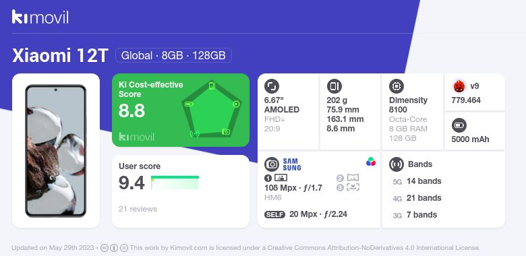The width and height of the screenshot is (526, 256).
Task: Click the dimensions icon above 202 g
Action: tap(334, 86)
